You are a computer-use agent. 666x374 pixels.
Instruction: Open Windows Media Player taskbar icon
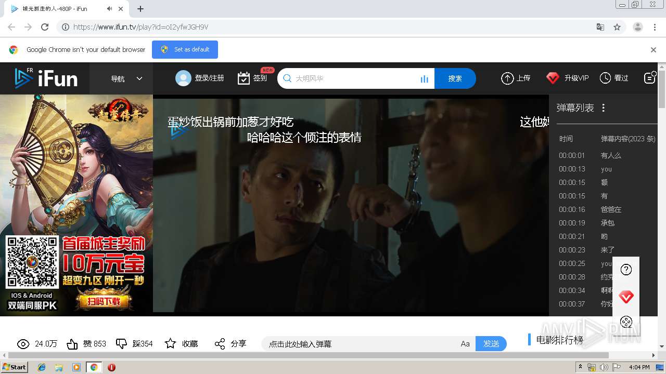point(76,367)
